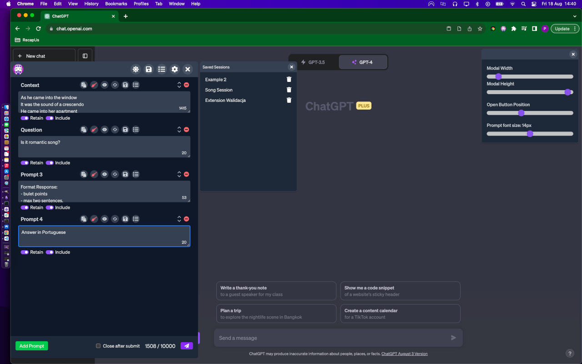Switch to the GPT-3.5 model tab
Image resolution: width=582 pixels, height=364 pixels.
(314, 62)
